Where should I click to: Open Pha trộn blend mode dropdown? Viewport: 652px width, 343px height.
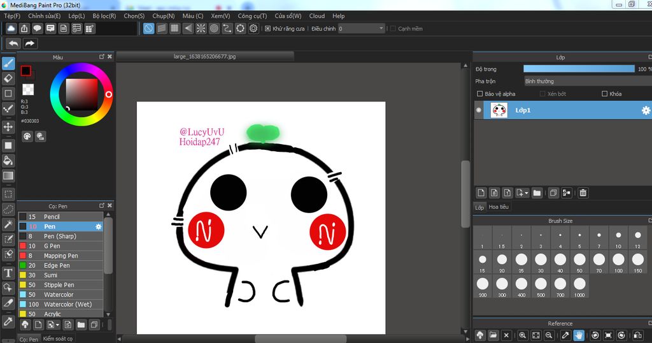[x=588, y=81]
